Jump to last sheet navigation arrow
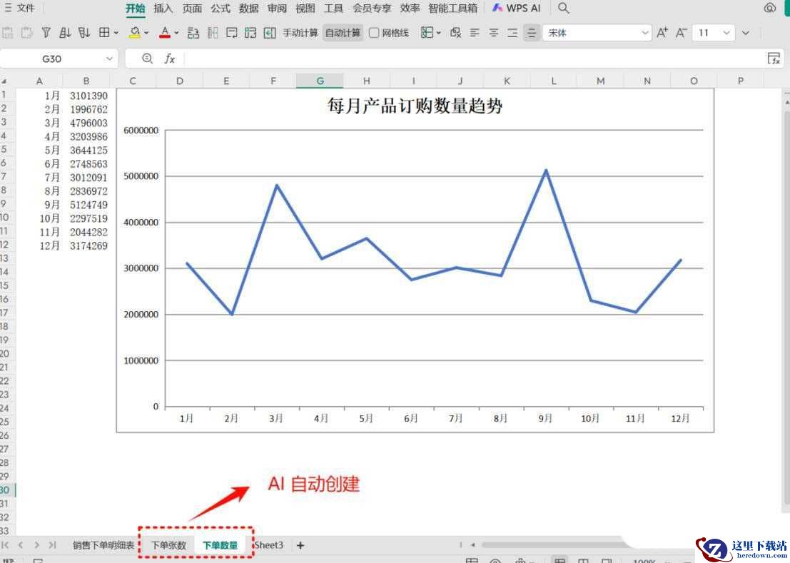The width and height of the screenshot is (790, 563). [x=52, y=545]
